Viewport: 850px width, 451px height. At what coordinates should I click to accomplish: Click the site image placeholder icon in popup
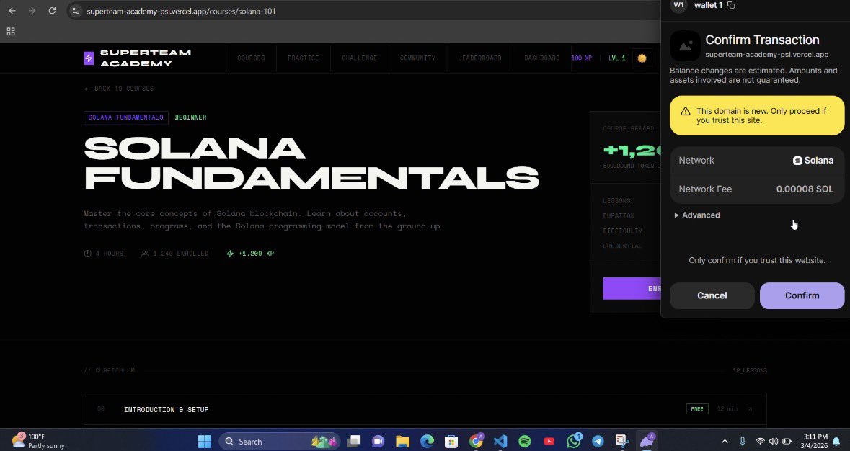(685, 46)
